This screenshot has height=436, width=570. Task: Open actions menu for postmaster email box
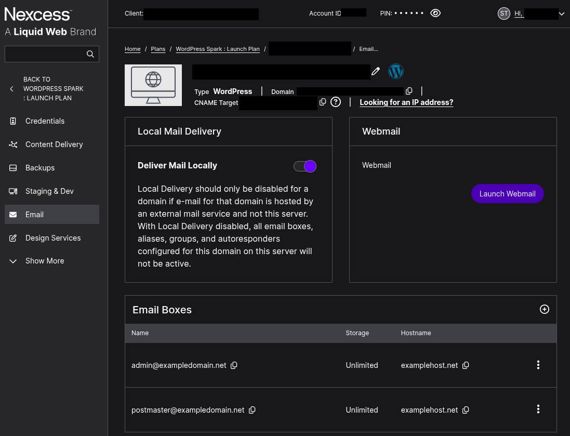(538, 409)
